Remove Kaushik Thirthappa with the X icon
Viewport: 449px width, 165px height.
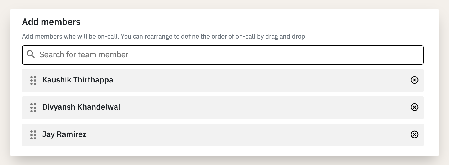(414, 80)
